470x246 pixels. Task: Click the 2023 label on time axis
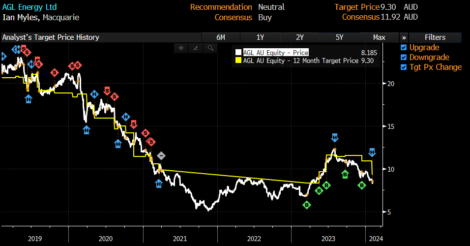(328, 239)
